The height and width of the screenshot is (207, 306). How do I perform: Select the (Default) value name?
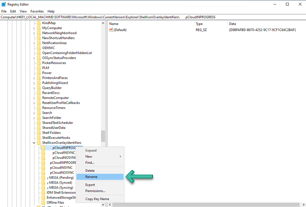click(x=120, y=30)
